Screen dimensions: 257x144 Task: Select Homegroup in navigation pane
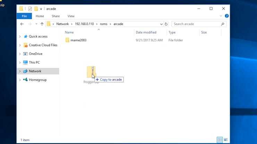coord(38,80)
